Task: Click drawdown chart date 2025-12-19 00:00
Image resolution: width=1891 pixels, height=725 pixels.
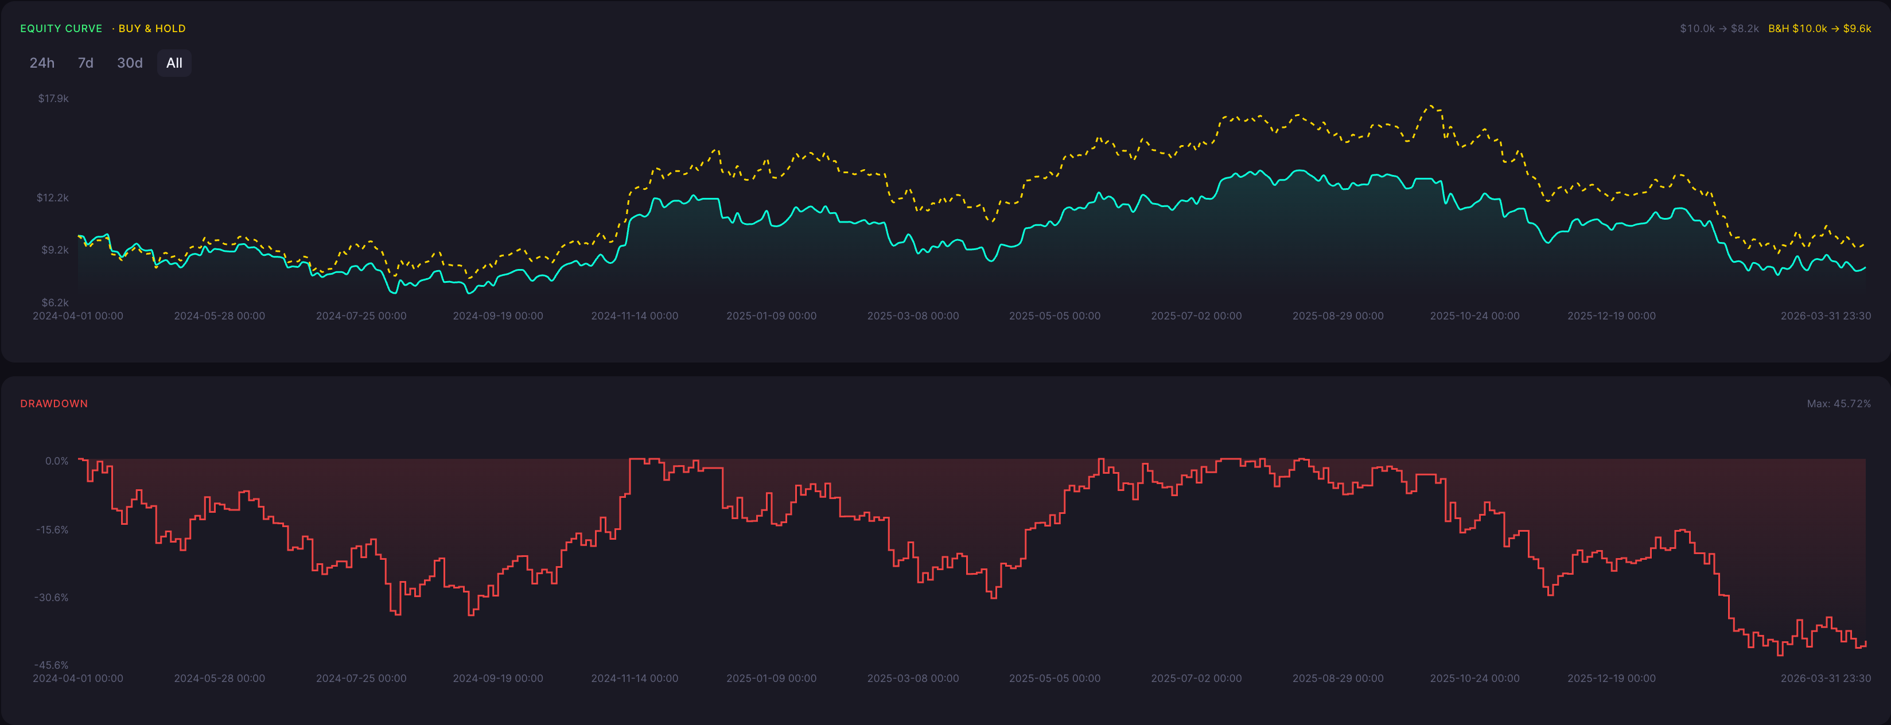Action: click(1612, 678)
